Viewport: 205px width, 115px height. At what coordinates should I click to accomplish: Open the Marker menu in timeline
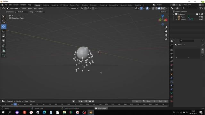(x=32, y=101)
